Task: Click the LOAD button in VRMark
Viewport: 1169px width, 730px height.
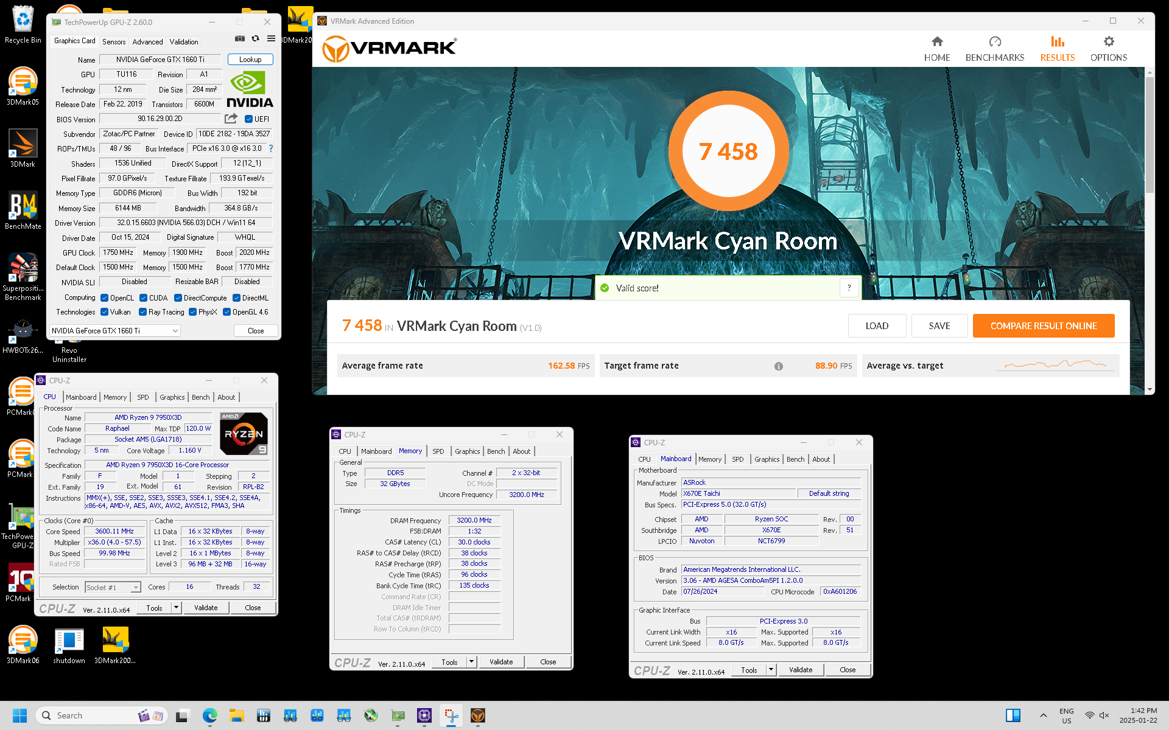Action: click(877, 326)
